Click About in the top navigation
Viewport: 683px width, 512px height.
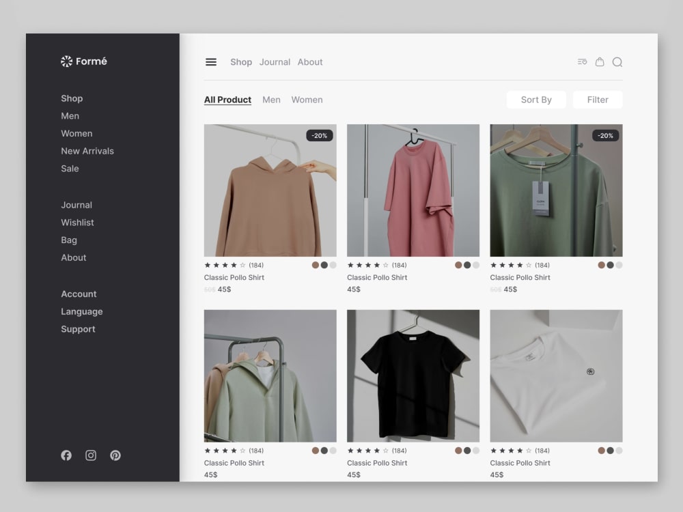tap(310, 62)
